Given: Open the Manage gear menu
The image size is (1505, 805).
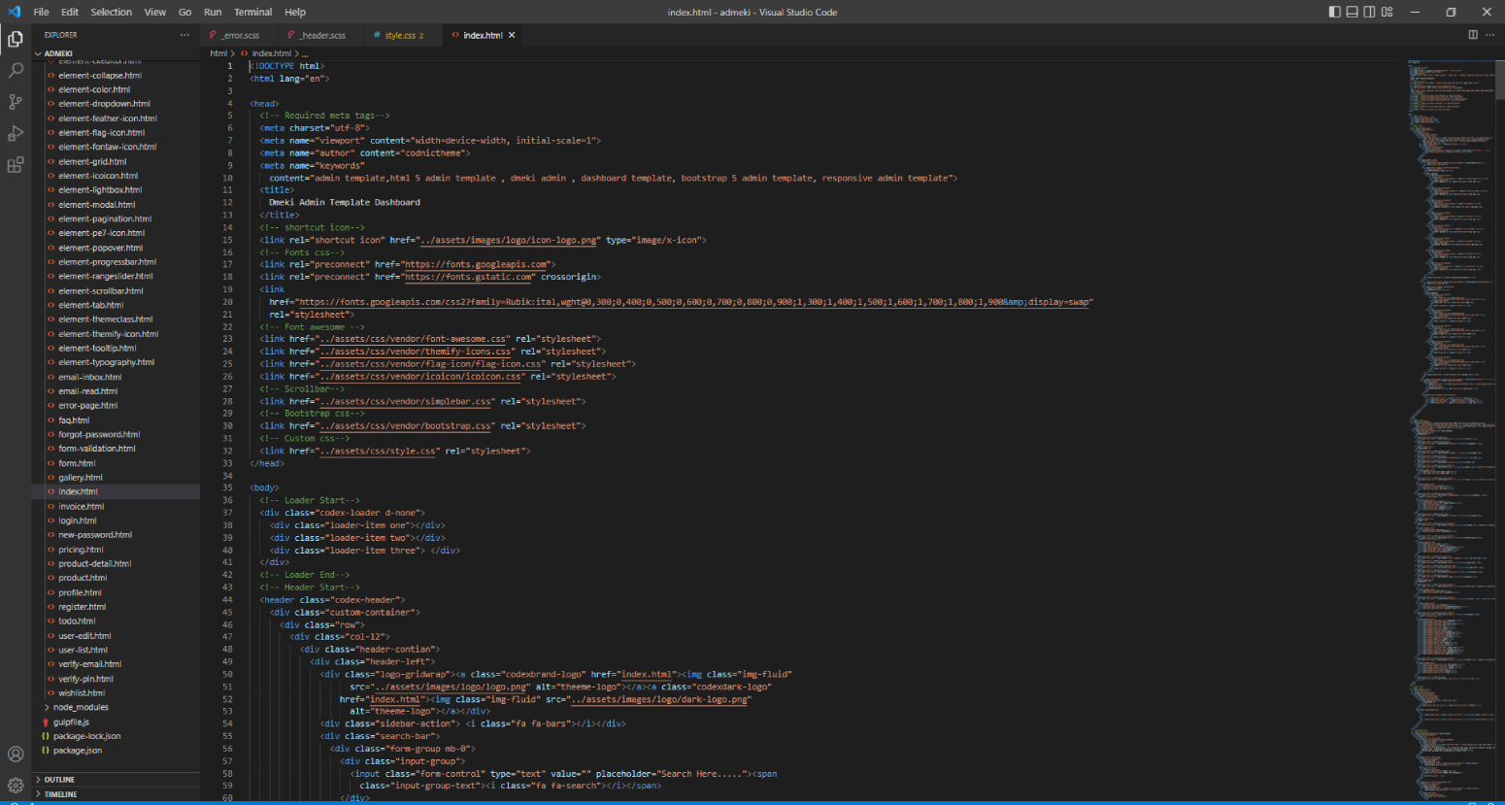Looking at the screenshot, I should click(x=16, y=786).
